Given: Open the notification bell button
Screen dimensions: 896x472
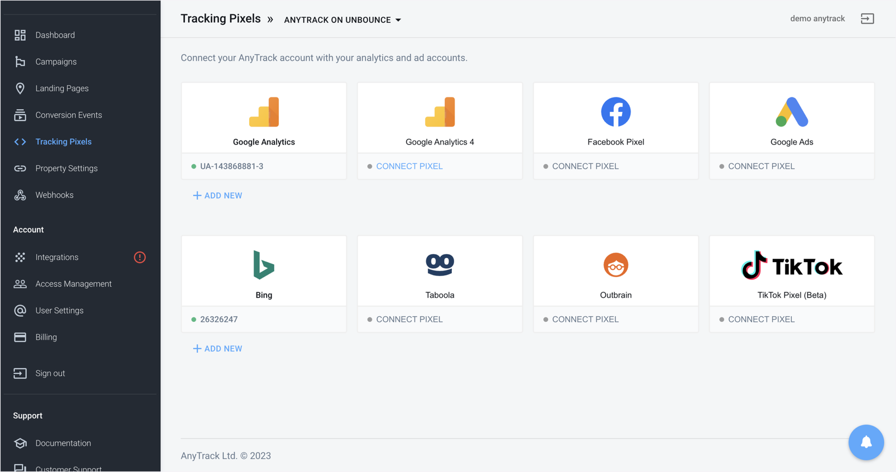Looking at the screenshot, I should point(866,442).
